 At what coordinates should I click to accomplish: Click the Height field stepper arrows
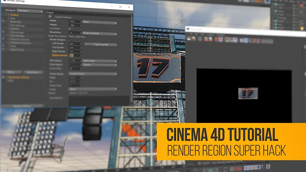[81, 26]
